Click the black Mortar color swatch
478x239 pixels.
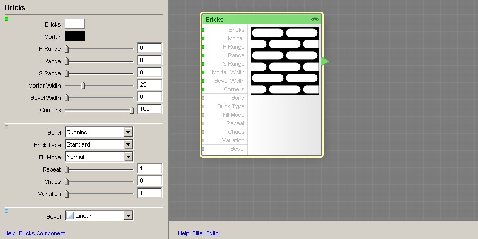pyautogui.click(x=75, y=36)
